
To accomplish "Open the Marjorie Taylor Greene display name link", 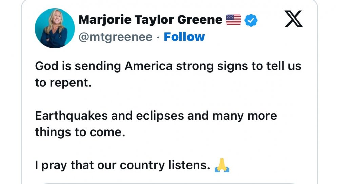I will (x=150, y=20).
